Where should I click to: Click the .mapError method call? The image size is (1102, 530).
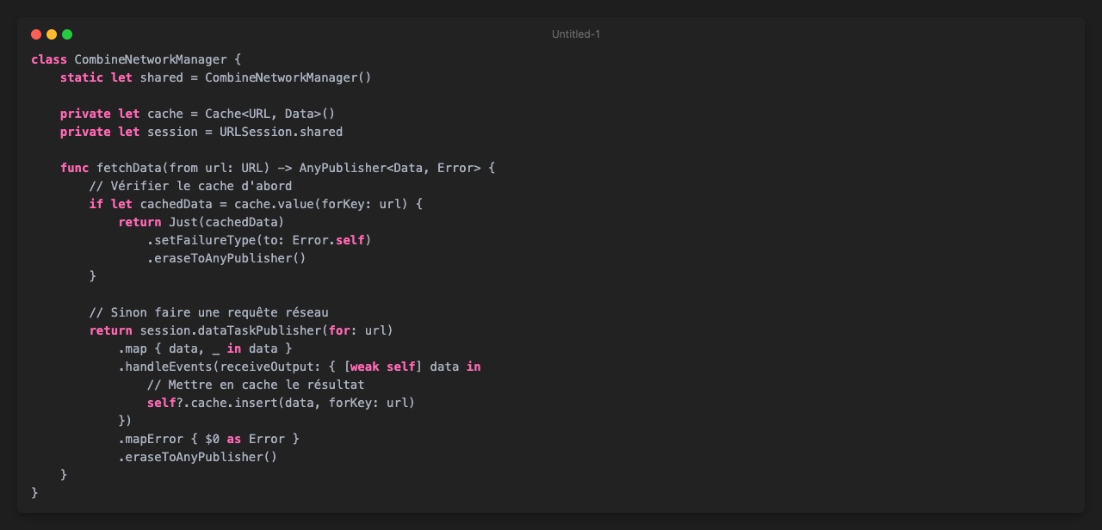(x=151, y=439)
